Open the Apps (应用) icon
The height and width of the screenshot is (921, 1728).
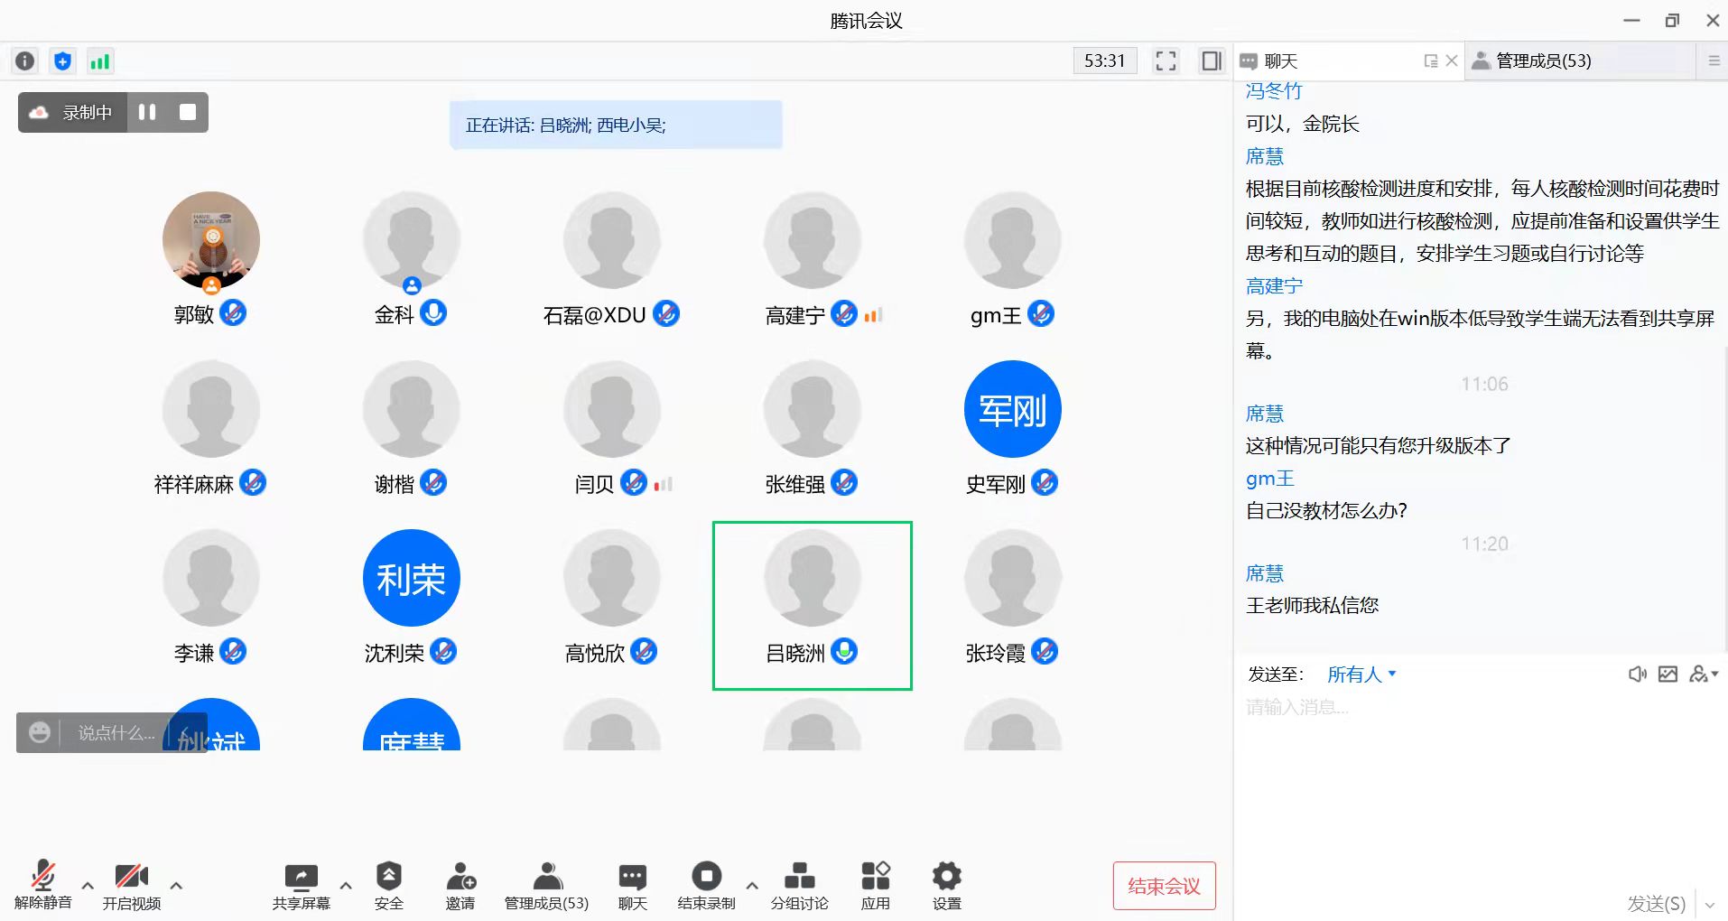875,886
